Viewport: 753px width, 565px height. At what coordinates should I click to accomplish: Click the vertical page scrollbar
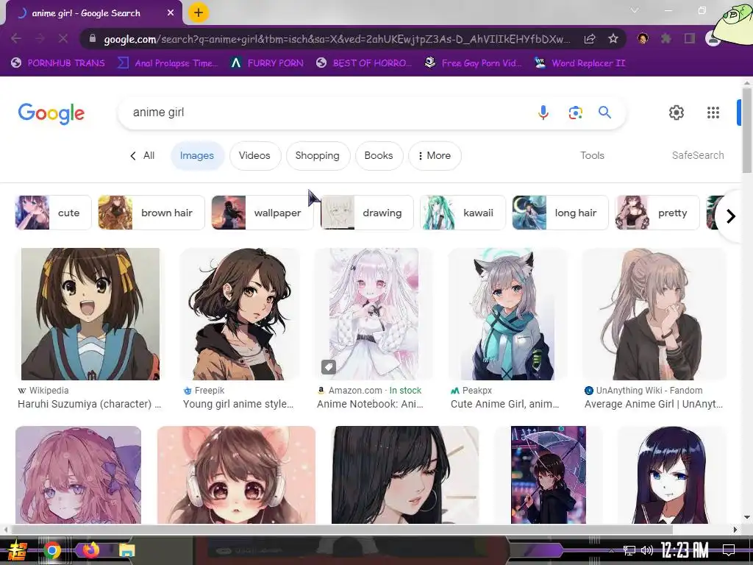click(x=747, y=129)
